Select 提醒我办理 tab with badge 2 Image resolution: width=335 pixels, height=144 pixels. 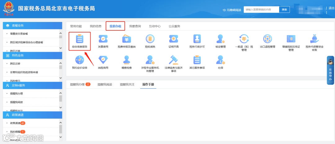click(x=80, y=84)
